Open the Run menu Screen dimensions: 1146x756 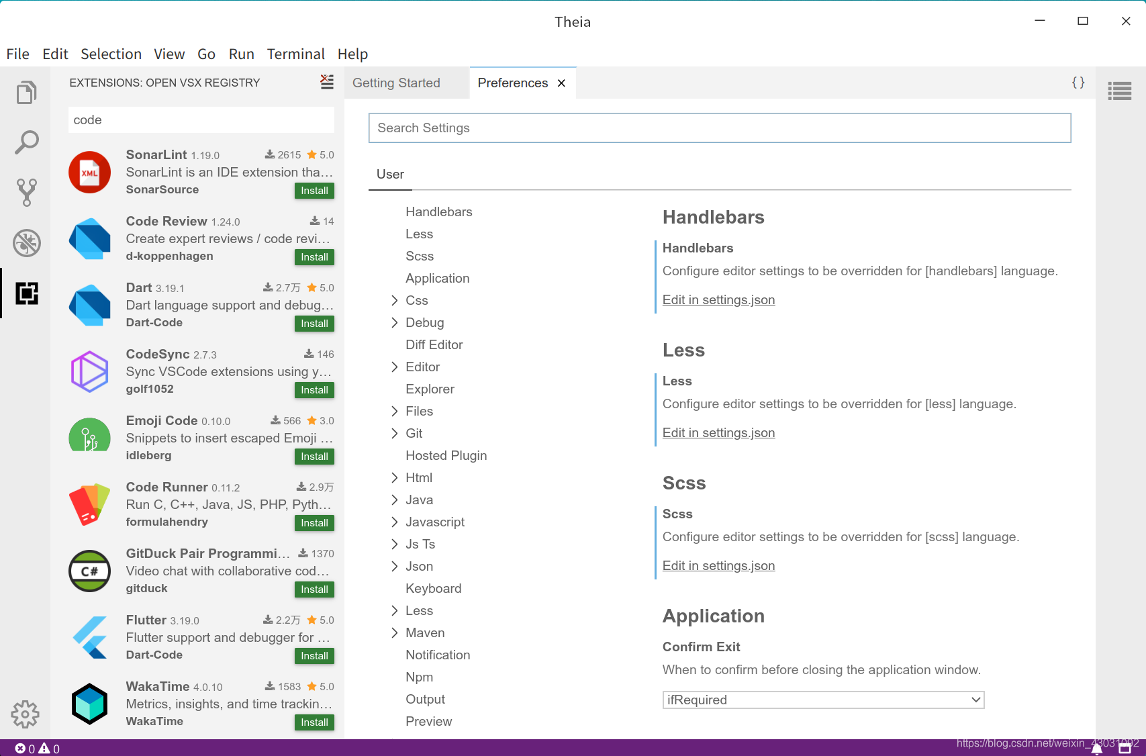(242, 54)
